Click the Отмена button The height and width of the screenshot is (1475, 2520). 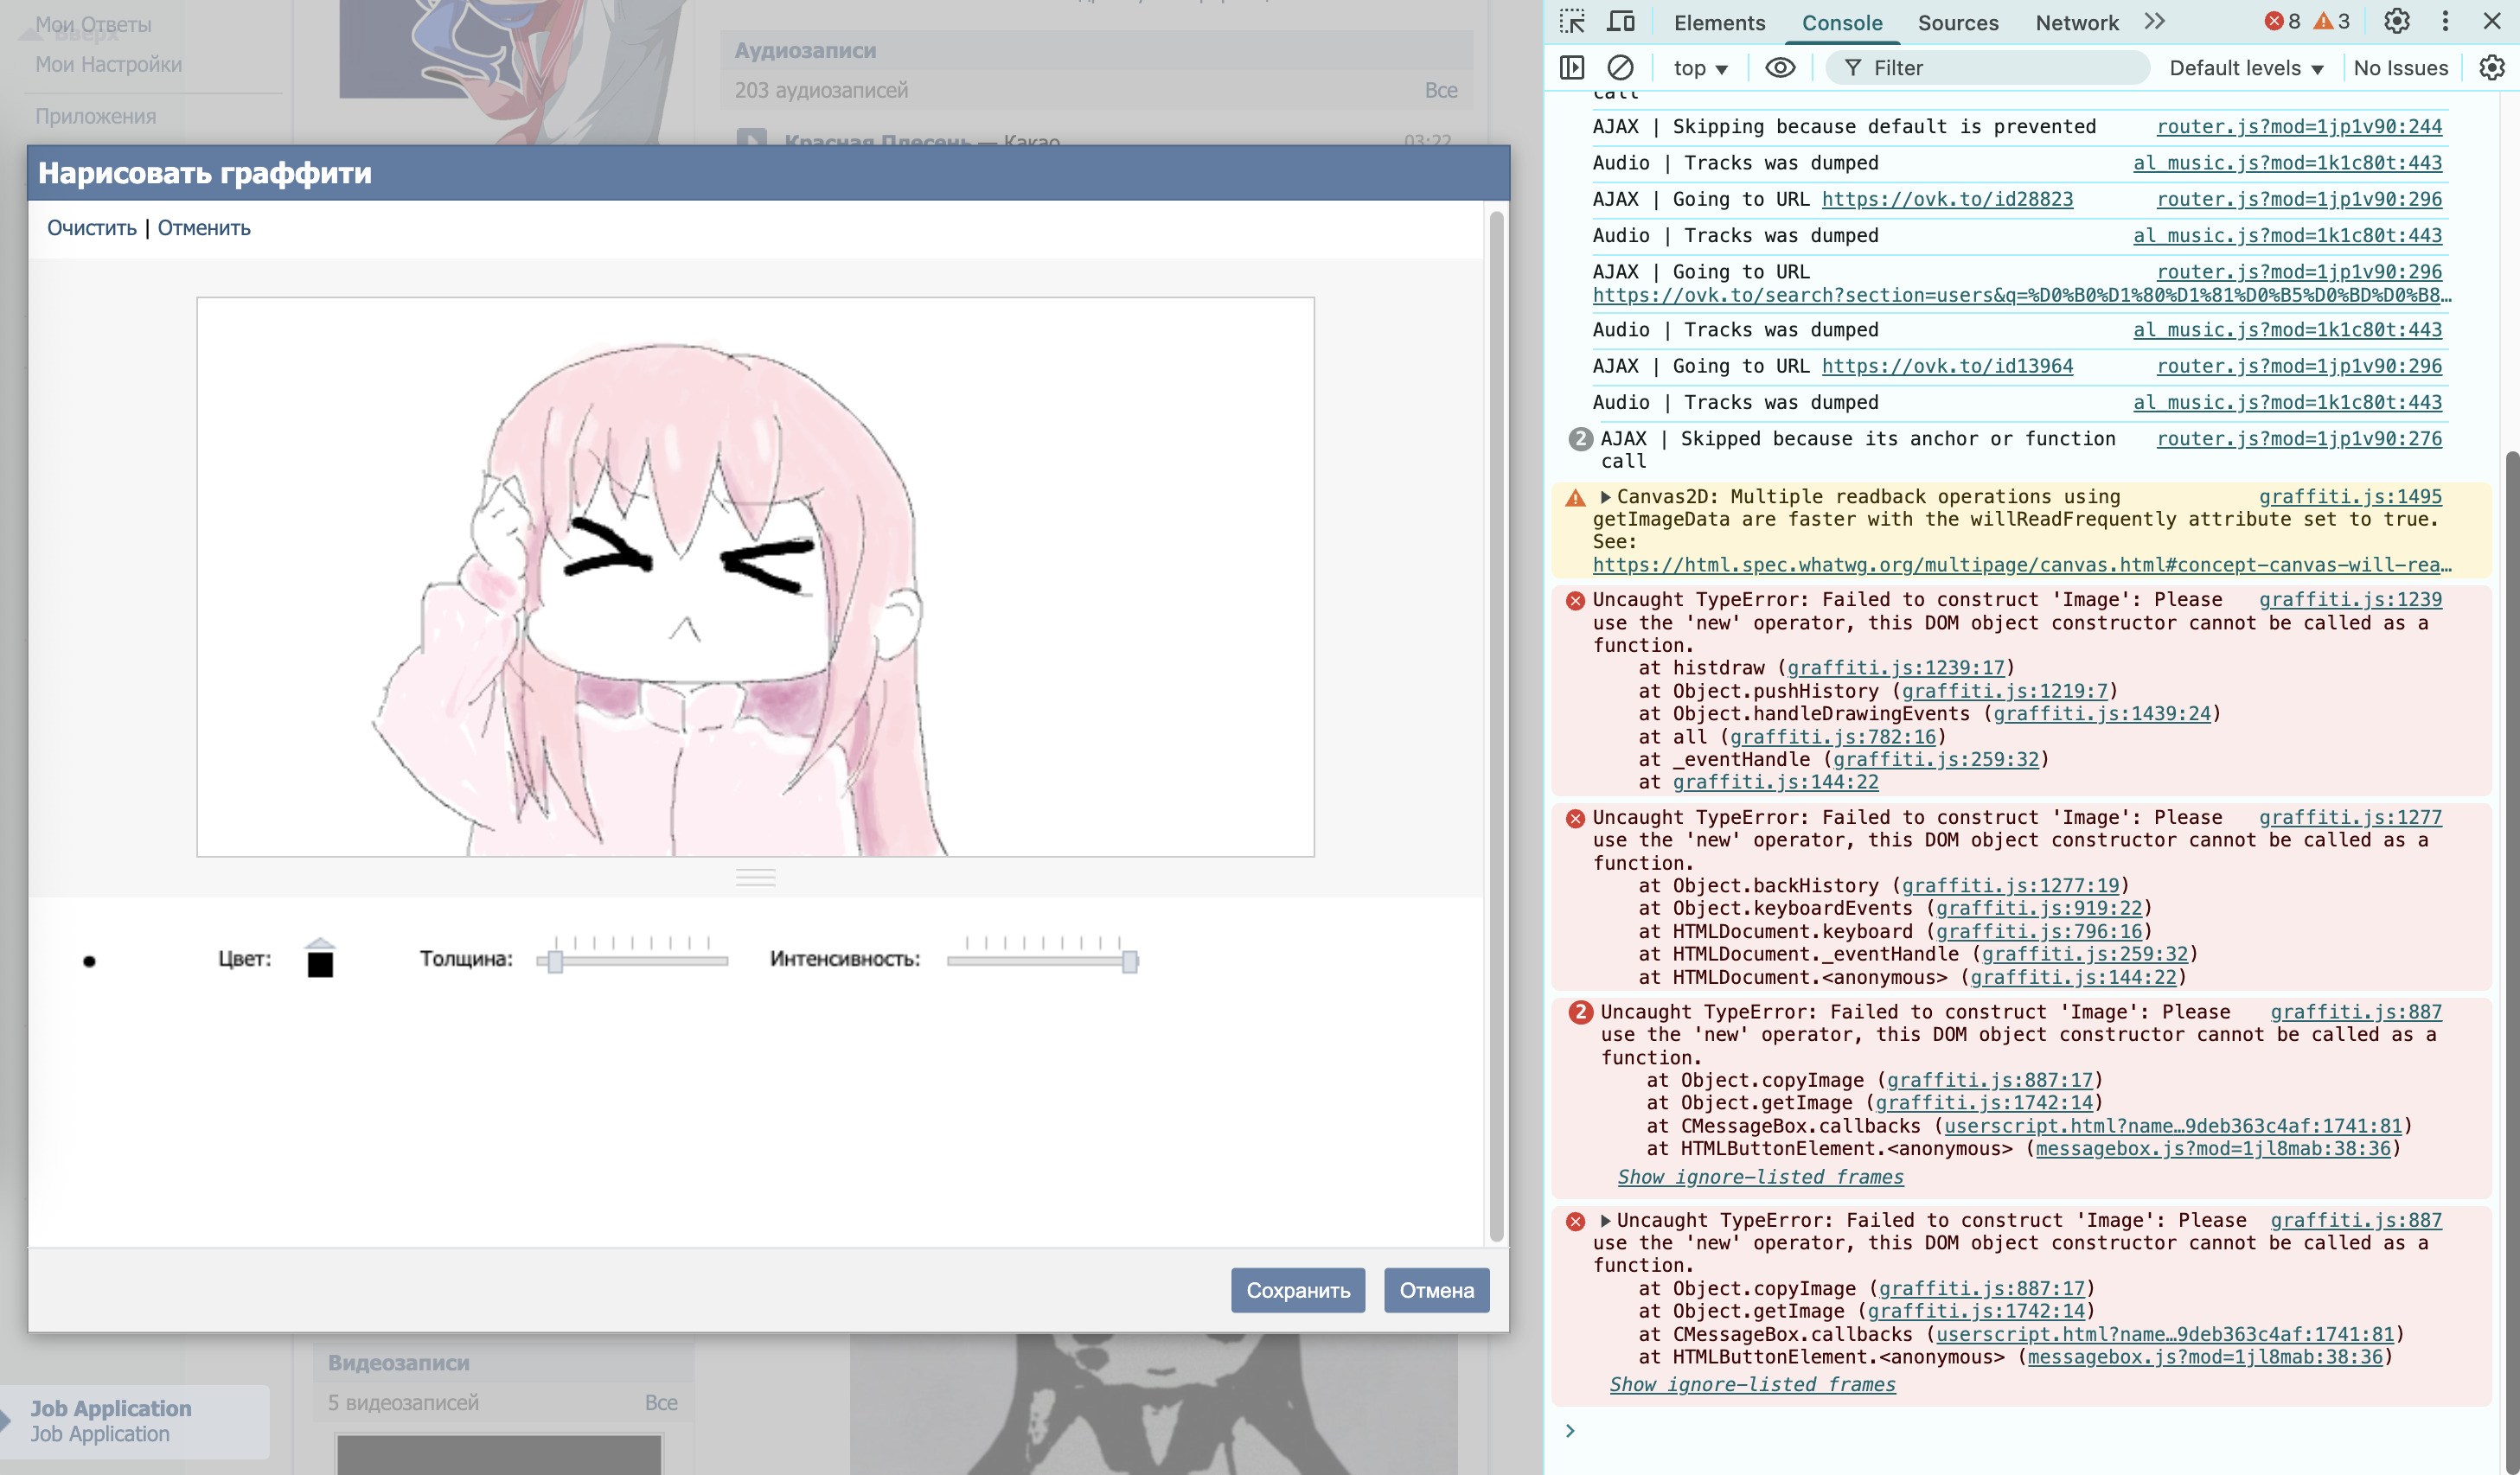[x=1436, y=1290]
